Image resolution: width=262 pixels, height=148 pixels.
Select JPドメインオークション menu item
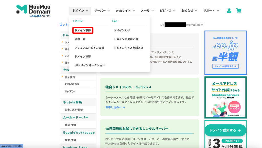tap(90, 65)
